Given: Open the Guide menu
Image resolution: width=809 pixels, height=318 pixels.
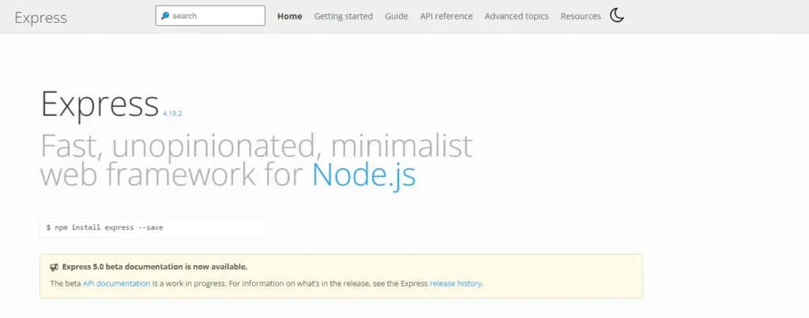Looking at the screenshot, I should point(397,16).
